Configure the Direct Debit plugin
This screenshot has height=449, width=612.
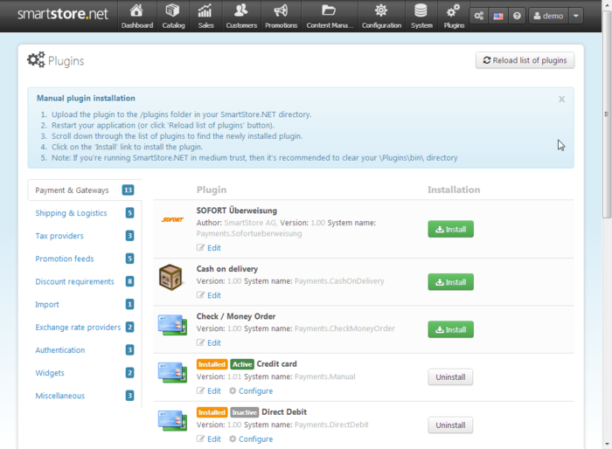click(251, 439)
